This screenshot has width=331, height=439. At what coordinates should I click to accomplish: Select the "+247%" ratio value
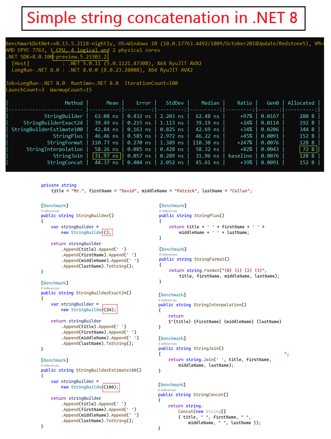coord(245,142)
